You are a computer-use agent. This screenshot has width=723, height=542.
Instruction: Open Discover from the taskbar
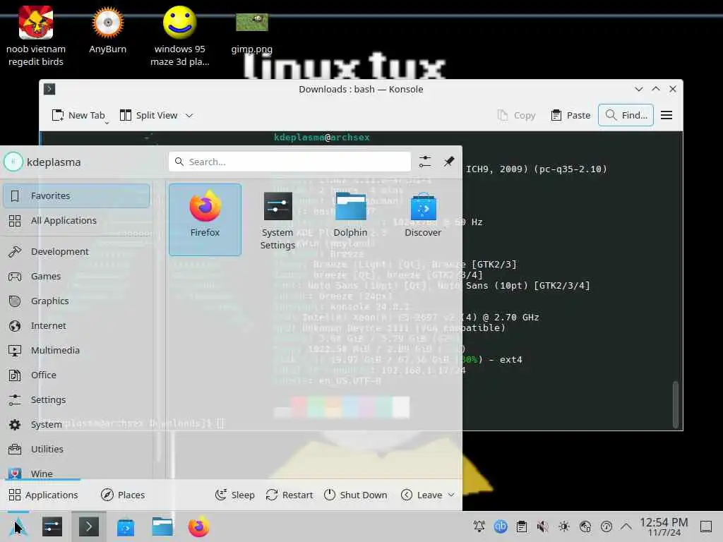pyautogui.click(x=126, y=526)
